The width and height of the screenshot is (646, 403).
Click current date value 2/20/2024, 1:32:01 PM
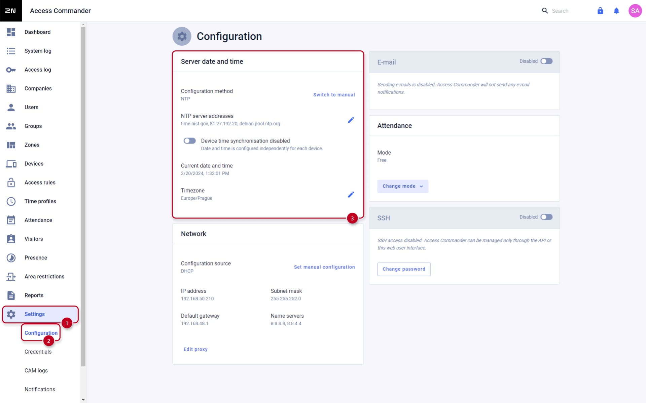tap(205, 173)
